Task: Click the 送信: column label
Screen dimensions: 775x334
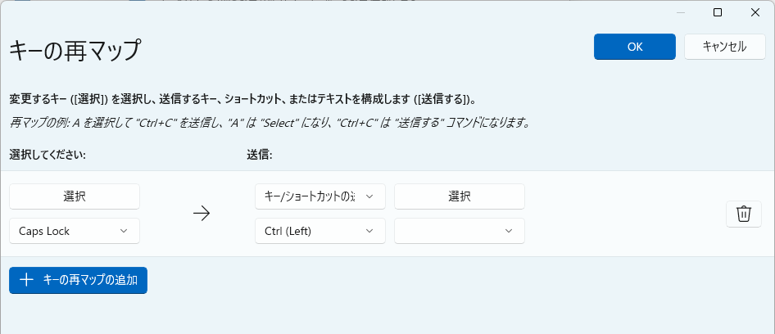Action: point(259,154)
